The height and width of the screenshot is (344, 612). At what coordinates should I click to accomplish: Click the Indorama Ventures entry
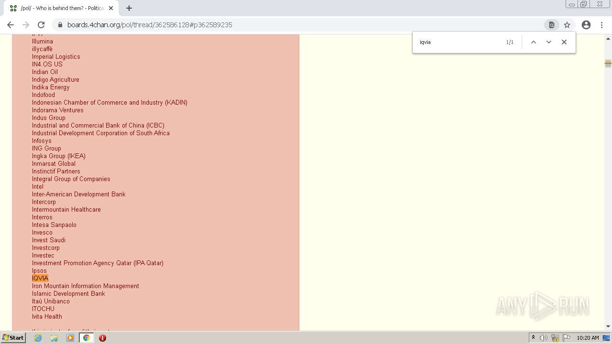tap(58, 110)
